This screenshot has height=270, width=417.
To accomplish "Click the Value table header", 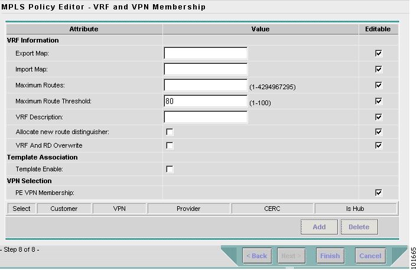I will tap(260, 29).
